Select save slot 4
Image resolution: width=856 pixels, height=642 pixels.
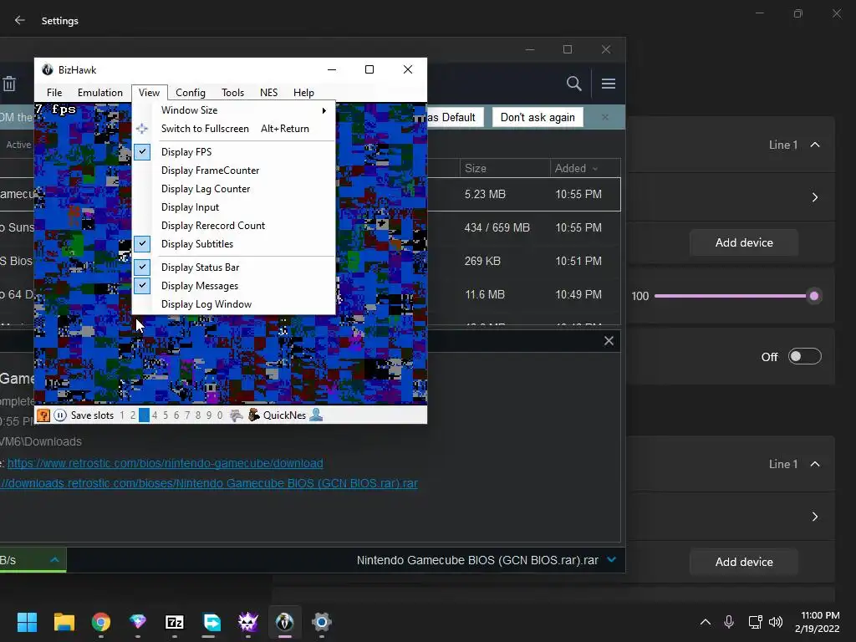point(155,415)
